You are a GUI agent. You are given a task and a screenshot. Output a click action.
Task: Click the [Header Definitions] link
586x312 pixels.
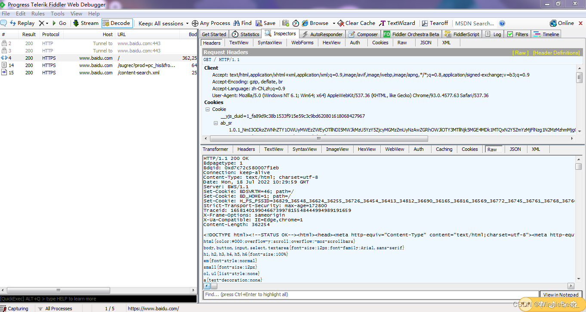556,53
